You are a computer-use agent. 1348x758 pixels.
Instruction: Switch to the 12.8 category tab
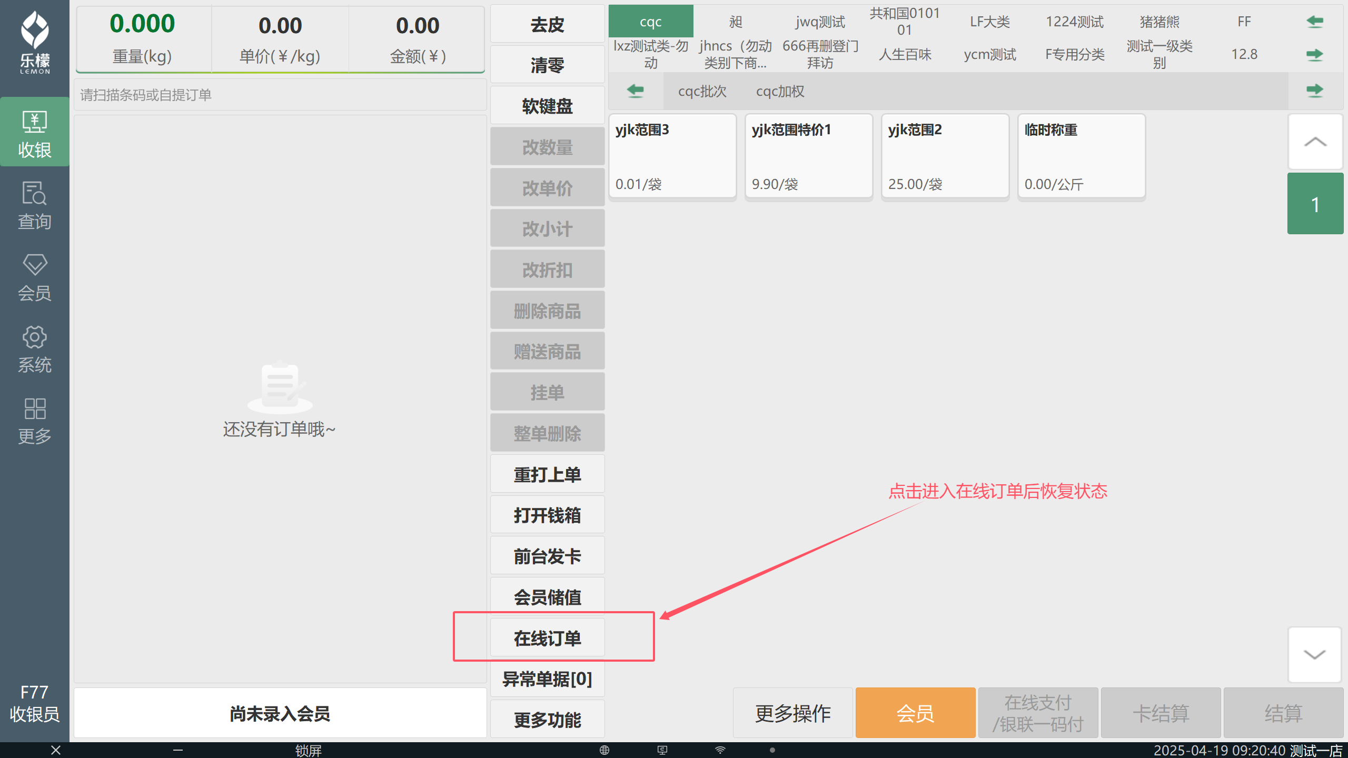[x=1244, y=54]
